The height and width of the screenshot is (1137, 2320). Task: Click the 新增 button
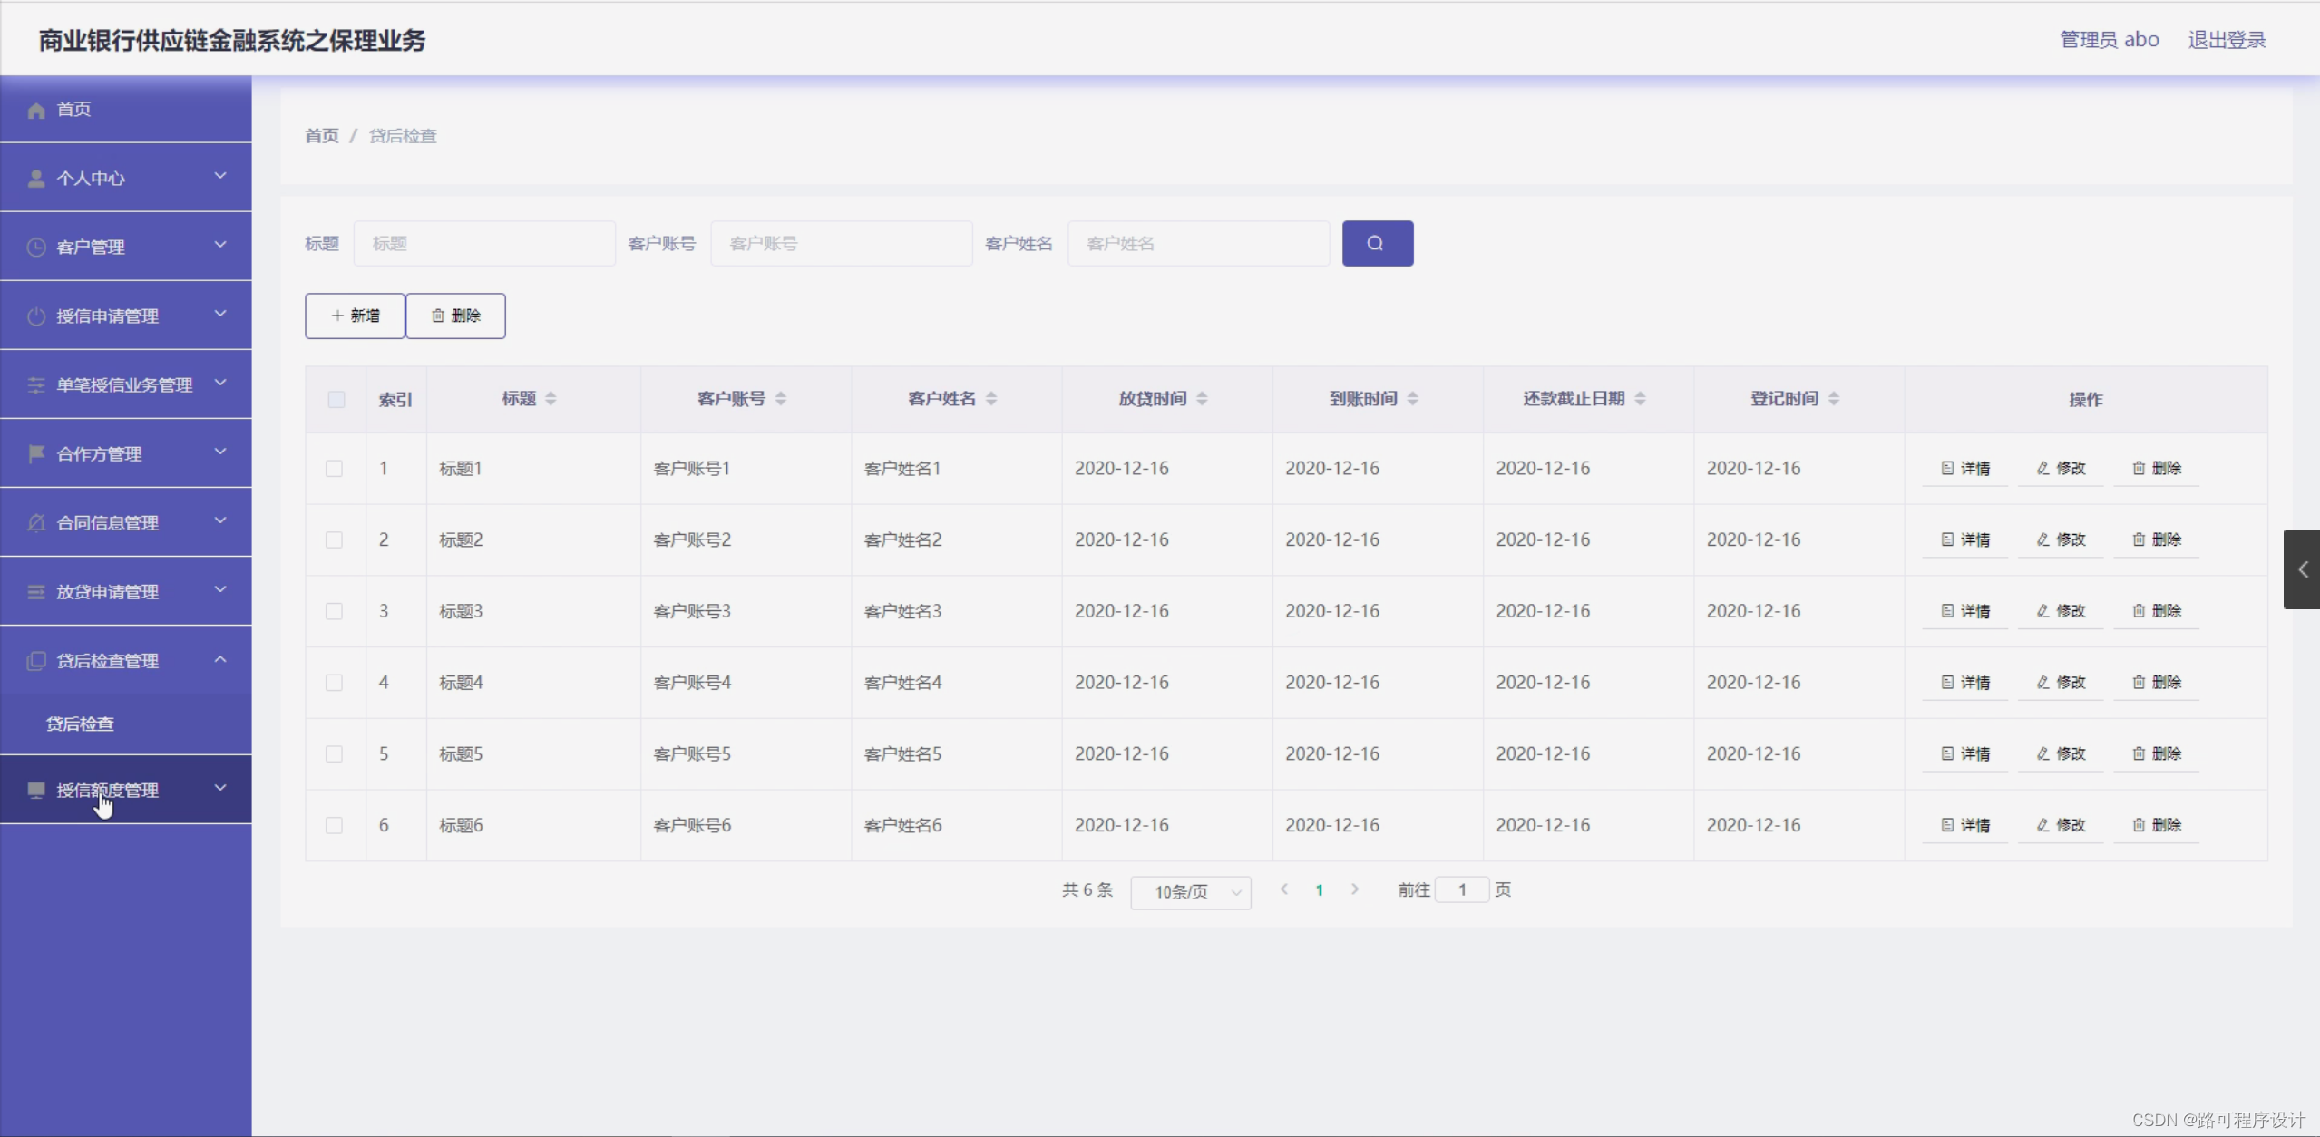(354, 316)
